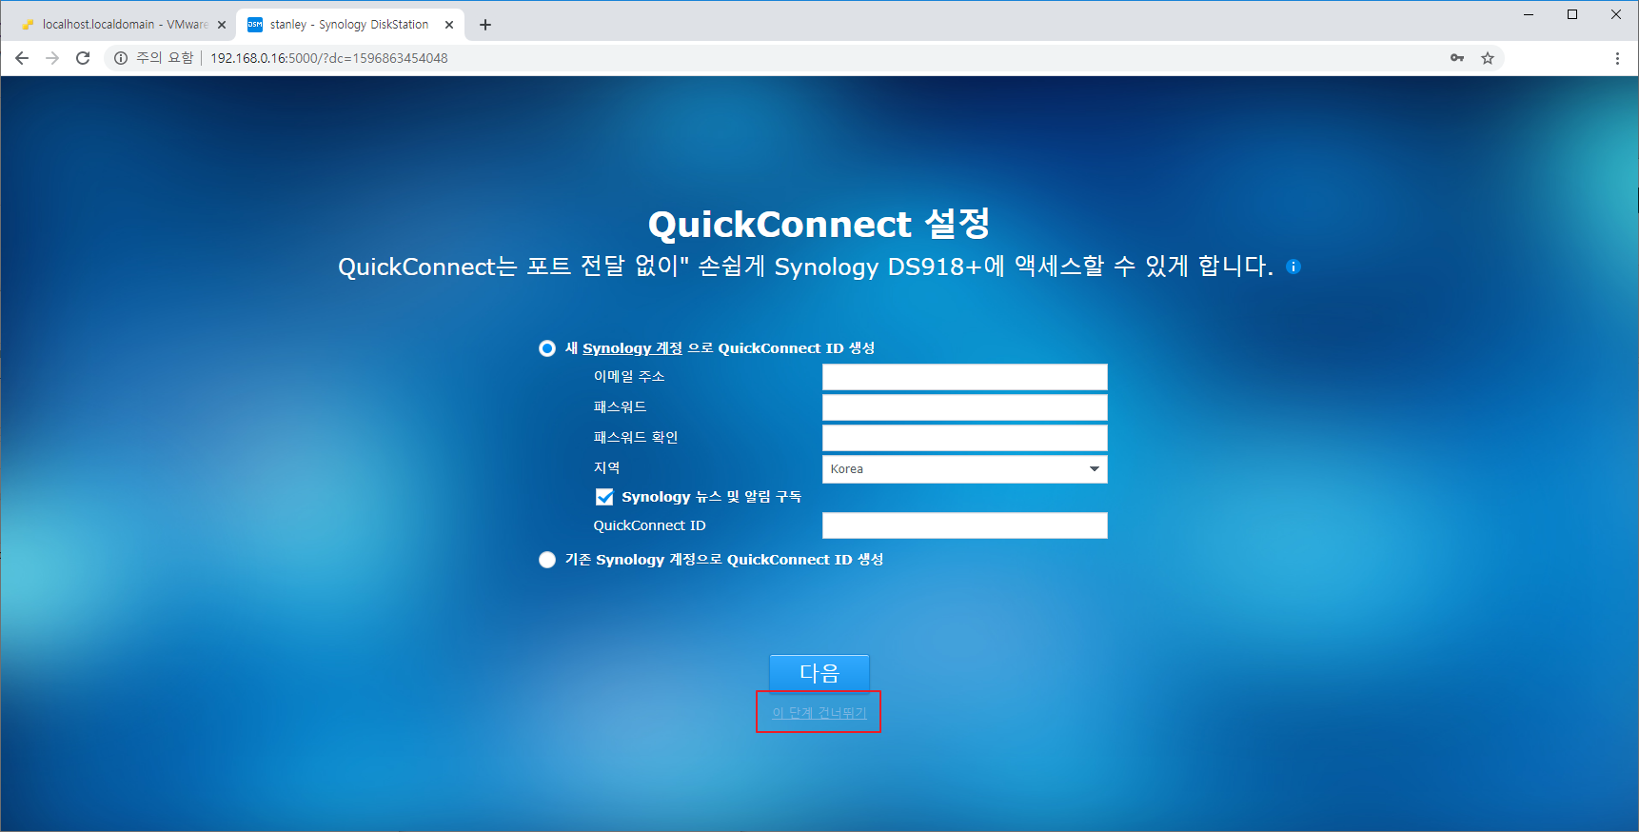Open the Synology 계정 hyperlink
1639x832 pixels.
(632, 348)
